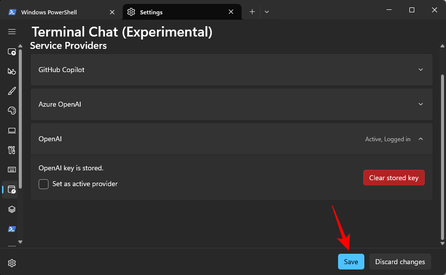Open the hamburger navigation menu
Screen dimensions: 446x275
coord(12,32)
